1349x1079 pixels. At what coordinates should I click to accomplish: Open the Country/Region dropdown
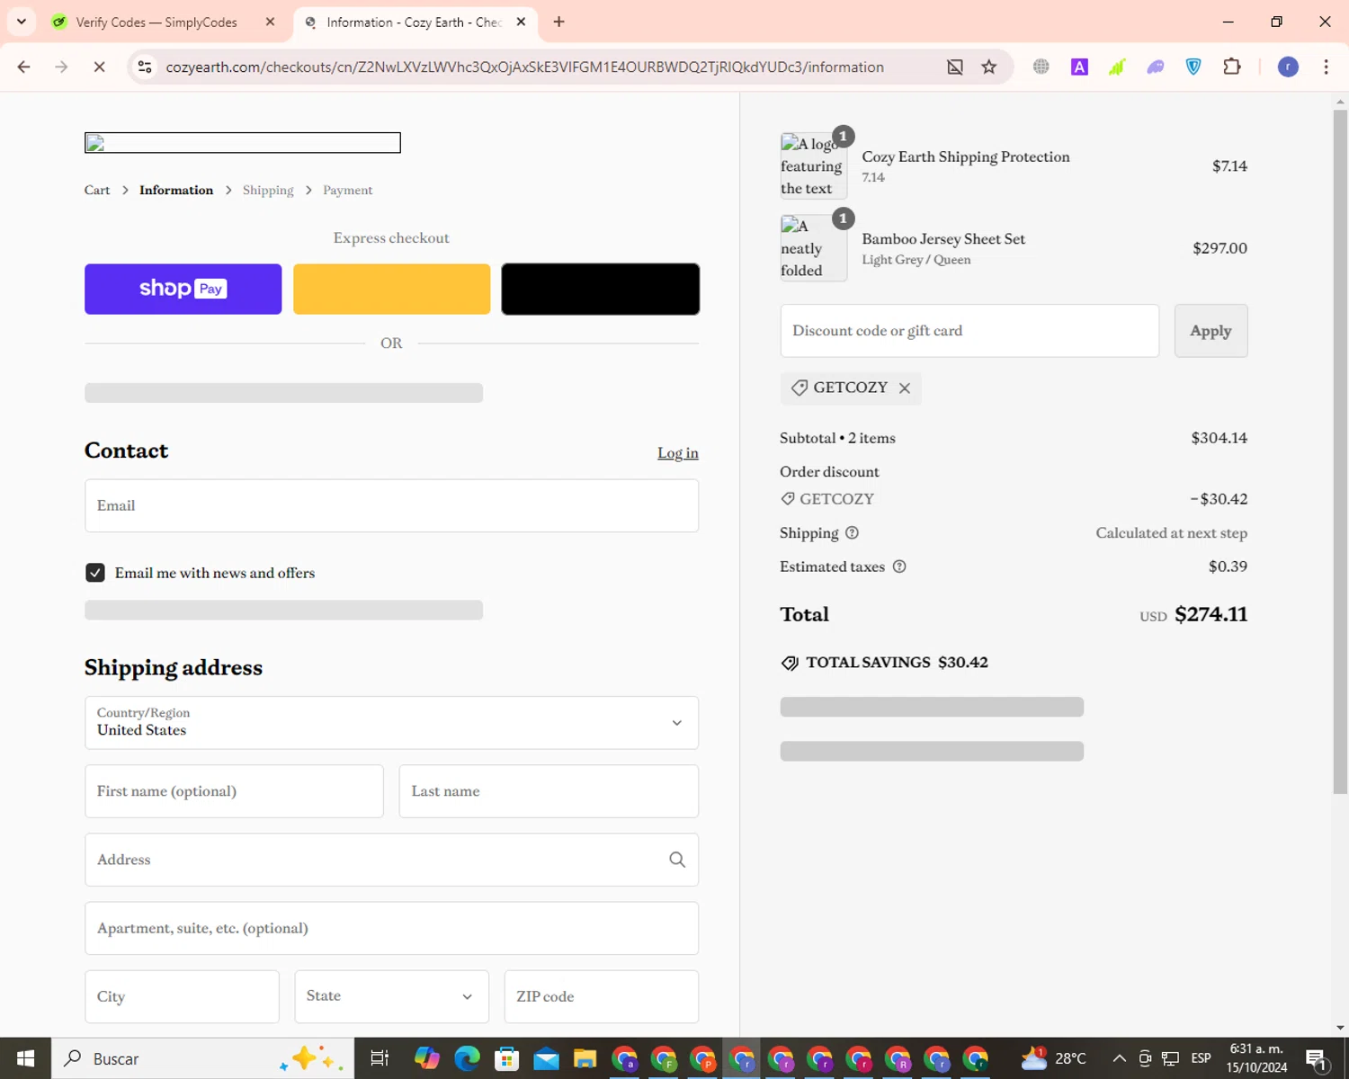point(391,723)
